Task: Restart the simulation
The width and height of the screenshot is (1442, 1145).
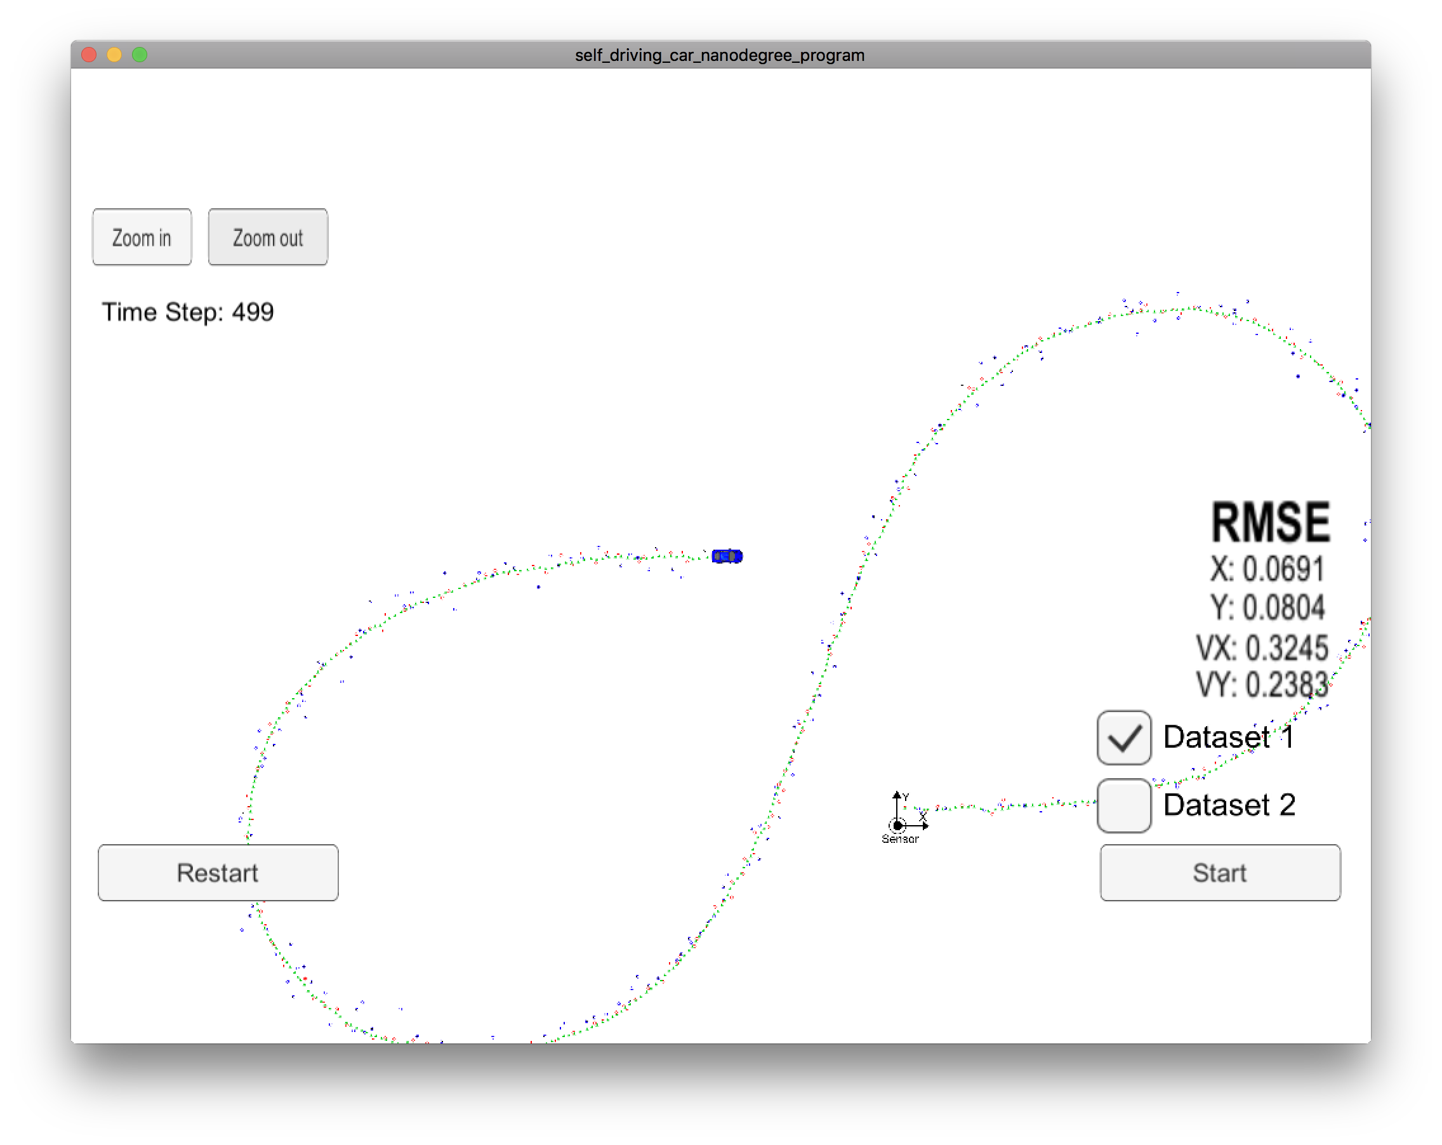Action: 218,872
